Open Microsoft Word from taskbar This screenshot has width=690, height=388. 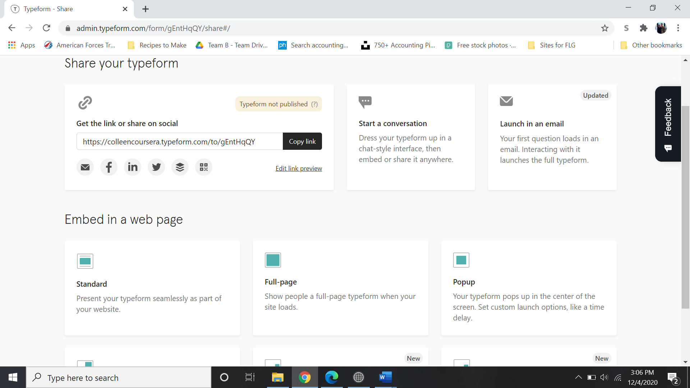coord(385,377)
